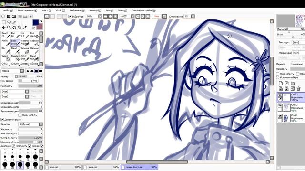Select brush size preset 50
This screenshot has width=305, height=171.
[x=35, y=165]
